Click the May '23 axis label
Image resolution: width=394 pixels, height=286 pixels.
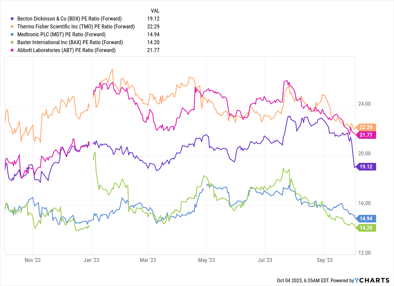(x=207, y=260)
